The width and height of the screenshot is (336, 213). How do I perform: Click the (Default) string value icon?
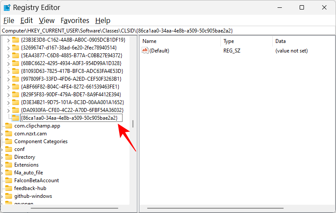[145, 51]
